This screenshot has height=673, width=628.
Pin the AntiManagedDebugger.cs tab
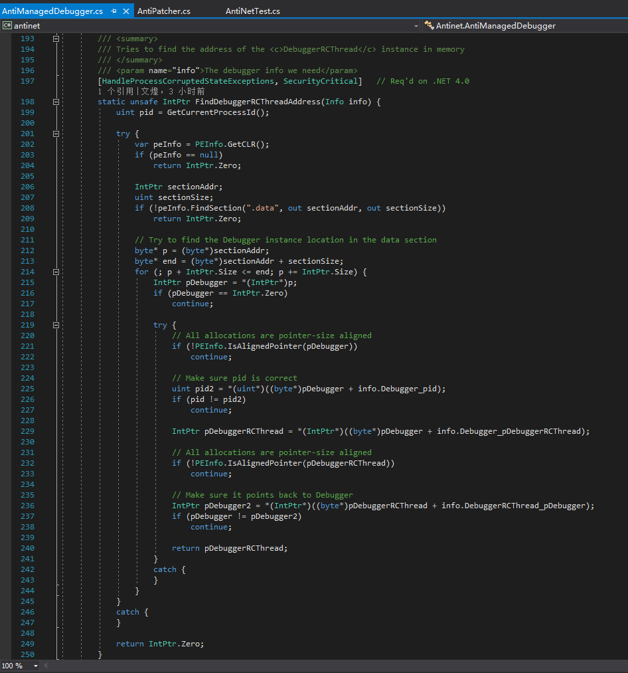click(114, 11)
